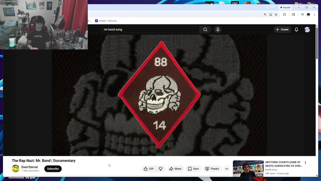Open the Chrome media controls icon

302,15
